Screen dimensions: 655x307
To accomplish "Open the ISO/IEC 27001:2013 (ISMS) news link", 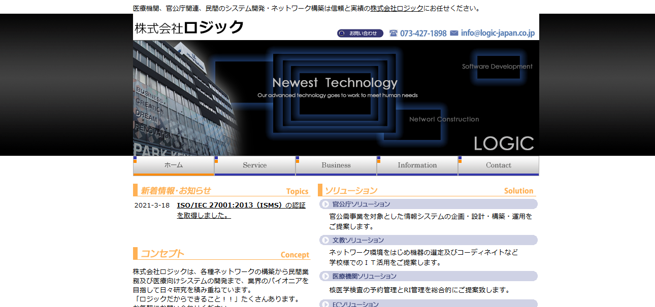I will [x=241, y=210].
